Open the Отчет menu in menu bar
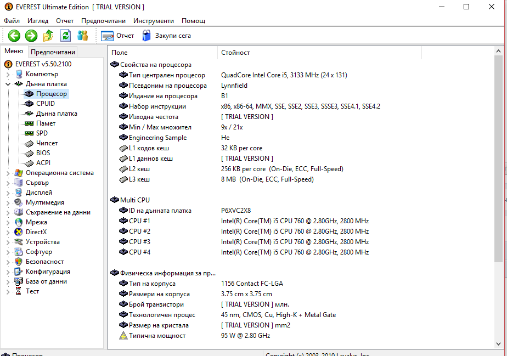The image size is (507, 356). click(x=65, y=21)
